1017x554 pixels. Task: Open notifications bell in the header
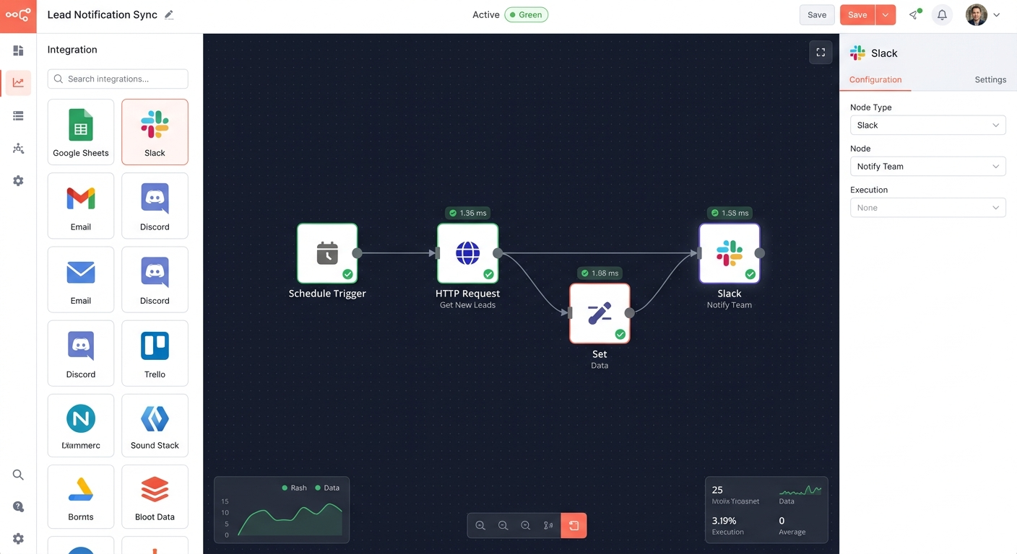(942, 14)
